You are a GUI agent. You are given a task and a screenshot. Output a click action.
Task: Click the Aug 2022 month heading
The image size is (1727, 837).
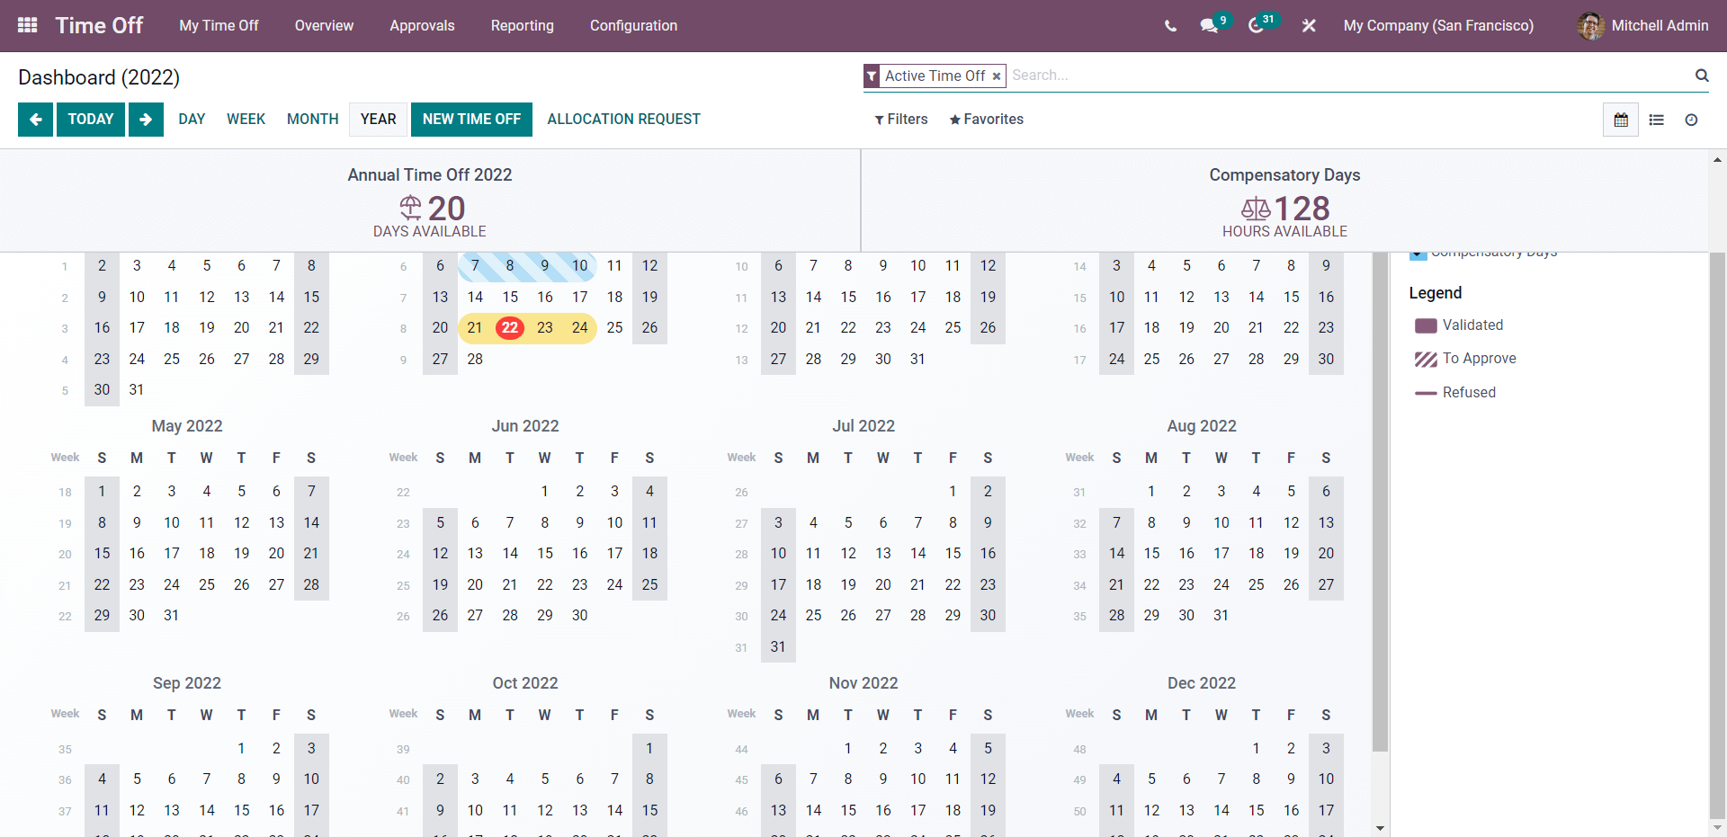click(1202, 426)
